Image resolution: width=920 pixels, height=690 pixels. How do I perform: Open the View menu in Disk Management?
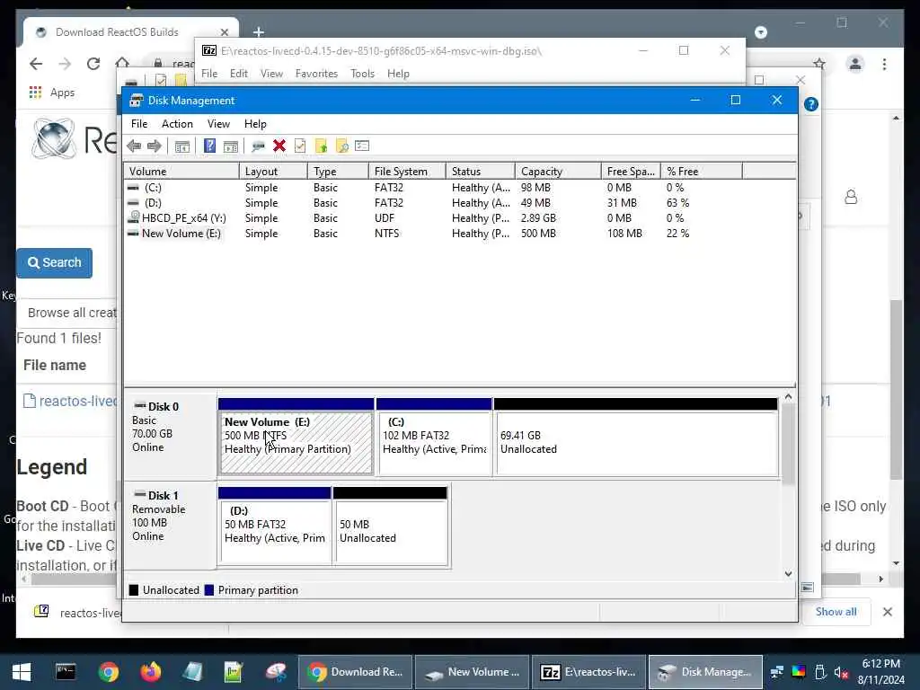218,124
